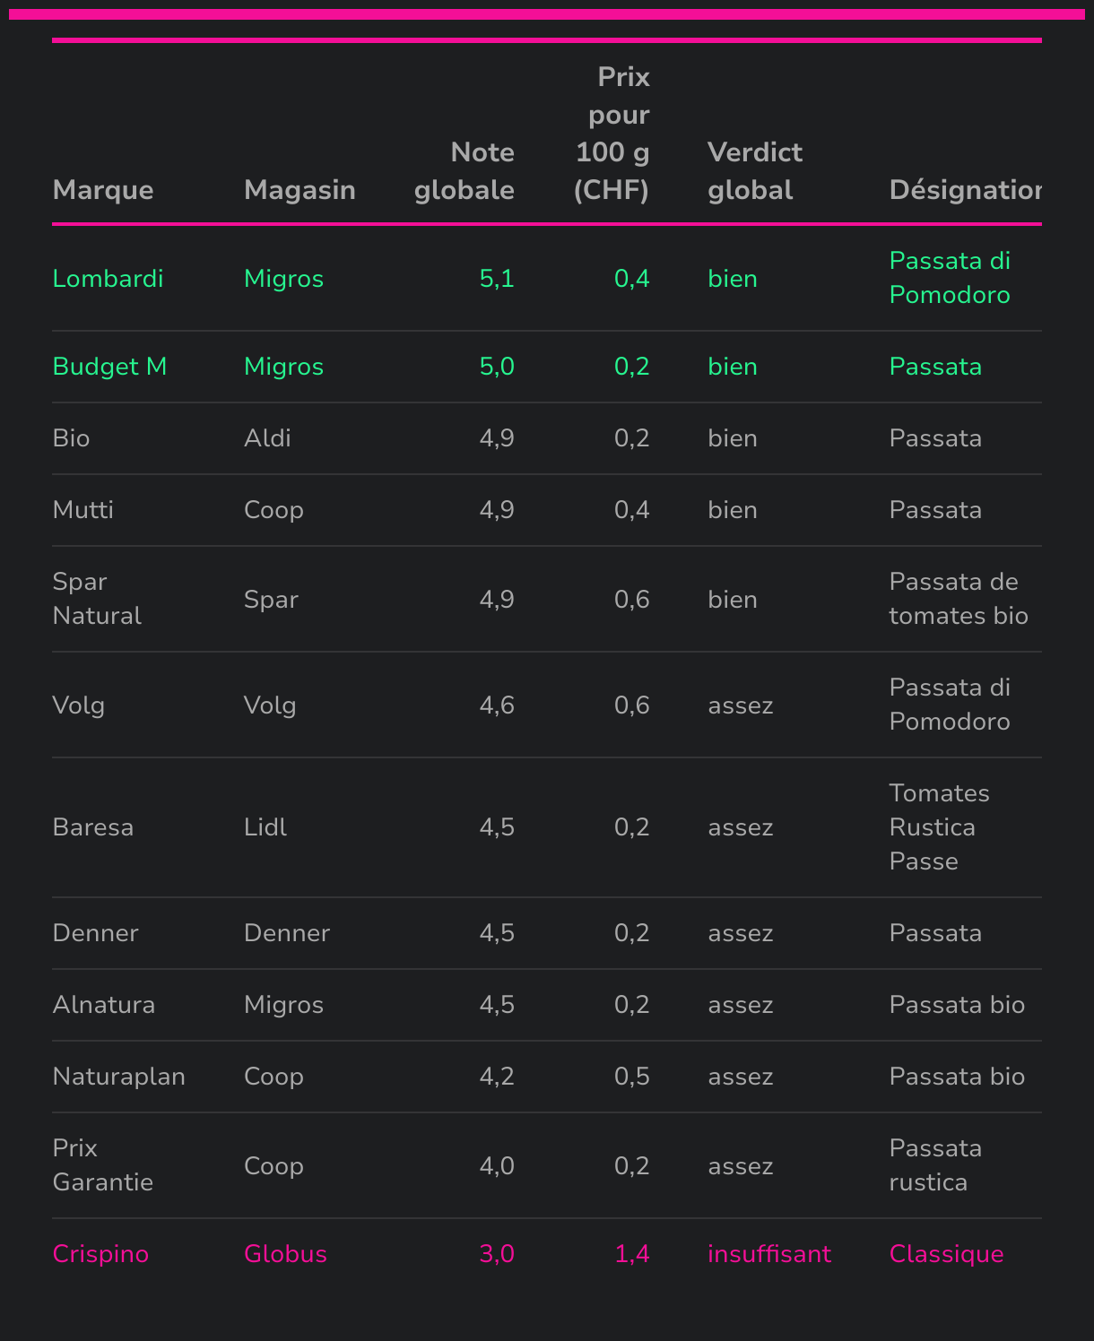
Task: Click the Alnatura brand cell
Action: 104,1005
